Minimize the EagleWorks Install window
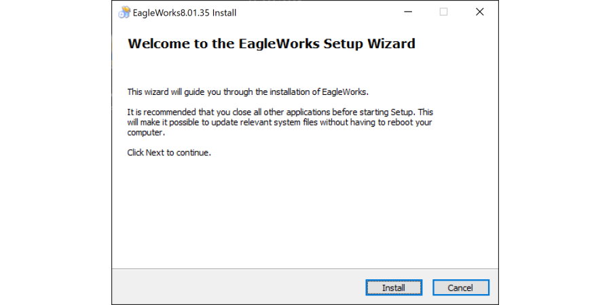 coord(408,12)
